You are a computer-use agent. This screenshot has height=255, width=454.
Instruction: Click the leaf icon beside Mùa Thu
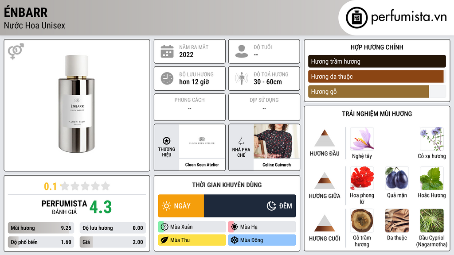pyautogui.click(x=164, y=240)
